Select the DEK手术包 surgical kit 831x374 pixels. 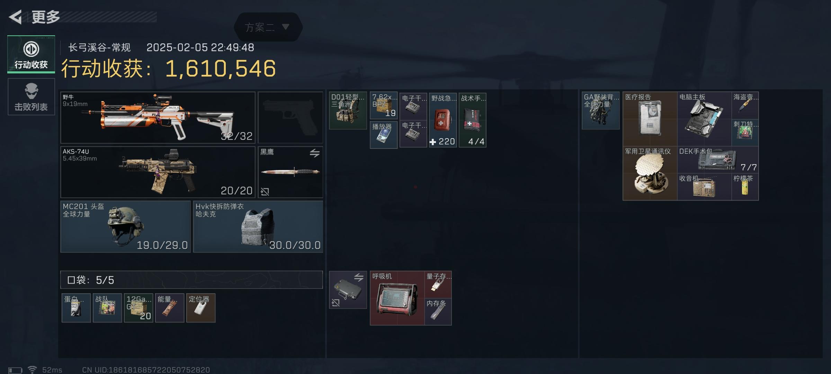tap(718, 160)
